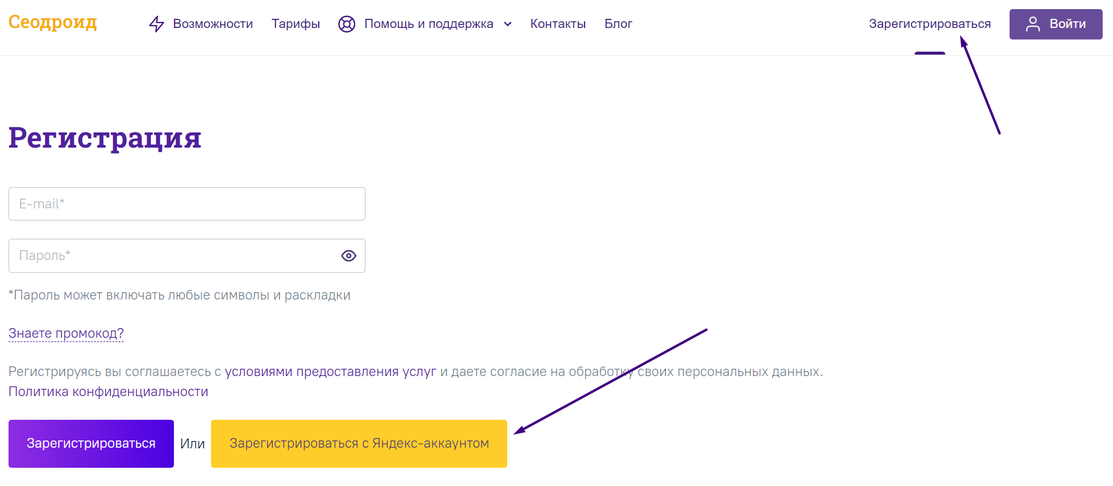Open Политика конфиденциальности link
Image resolution: width=1113 pixels, height=486 pixels.
(x=108, y=392)
